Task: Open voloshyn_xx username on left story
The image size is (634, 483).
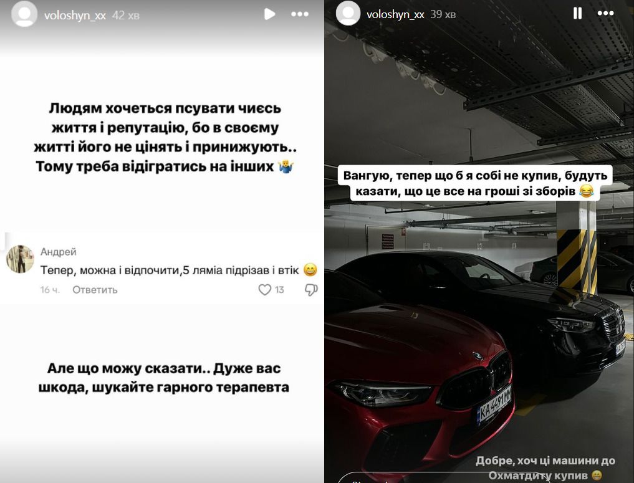Action: coord(75,16)
